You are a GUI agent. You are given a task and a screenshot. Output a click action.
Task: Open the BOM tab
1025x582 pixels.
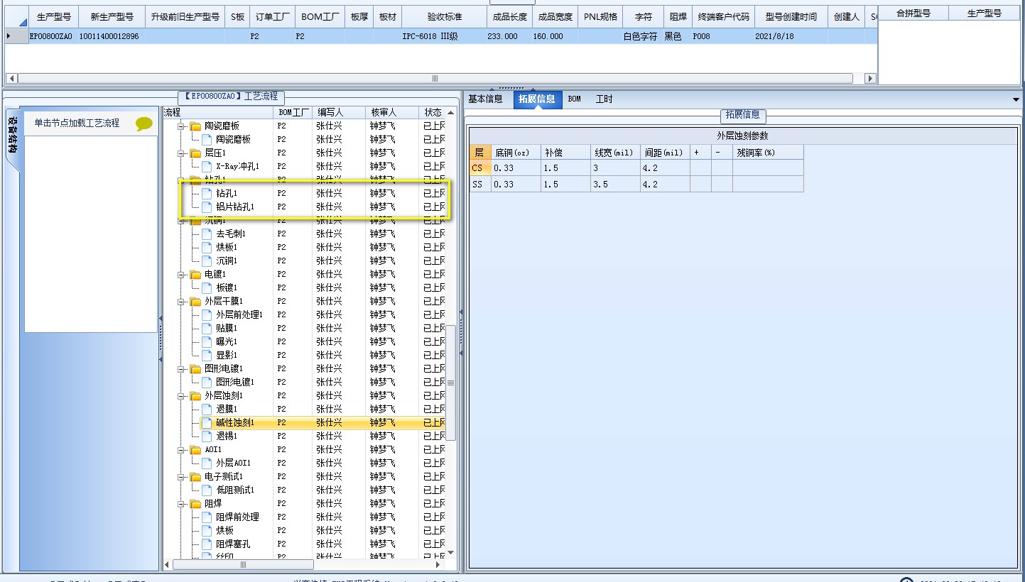575,99
